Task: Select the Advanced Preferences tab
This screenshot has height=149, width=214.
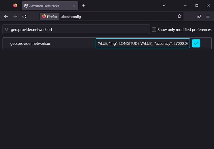Action: pyautogui.click(x=50, y=6)
